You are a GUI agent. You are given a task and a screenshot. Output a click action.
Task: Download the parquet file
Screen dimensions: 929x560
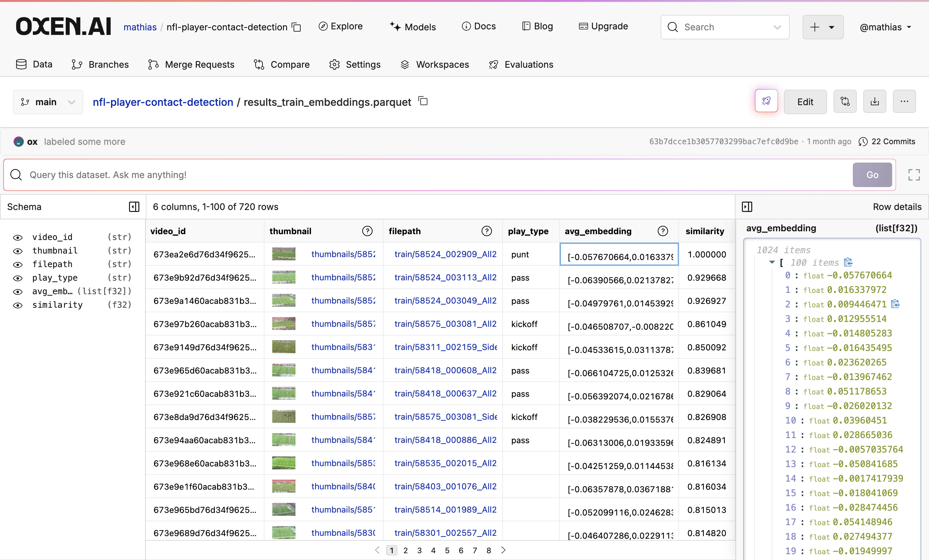874,101
